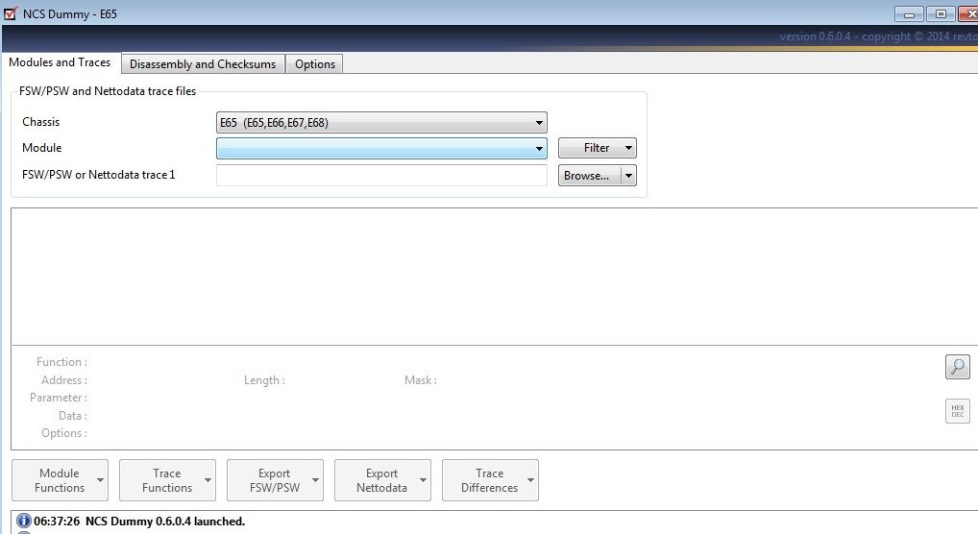Expand the Chassis combo box
Image resolution: width=978 pixels, height=534 pixels.
coord(381,122)
